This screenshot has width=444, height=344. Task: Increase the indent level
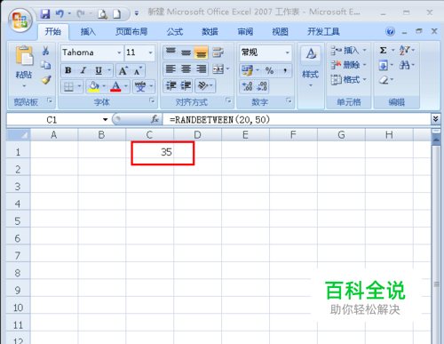pos(186,86)
